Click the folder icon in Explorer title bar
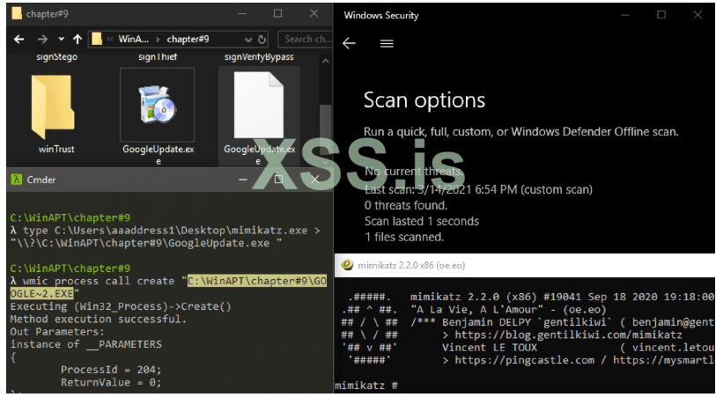Viewport: 716px width, 397px height. (x=17, y=14)
